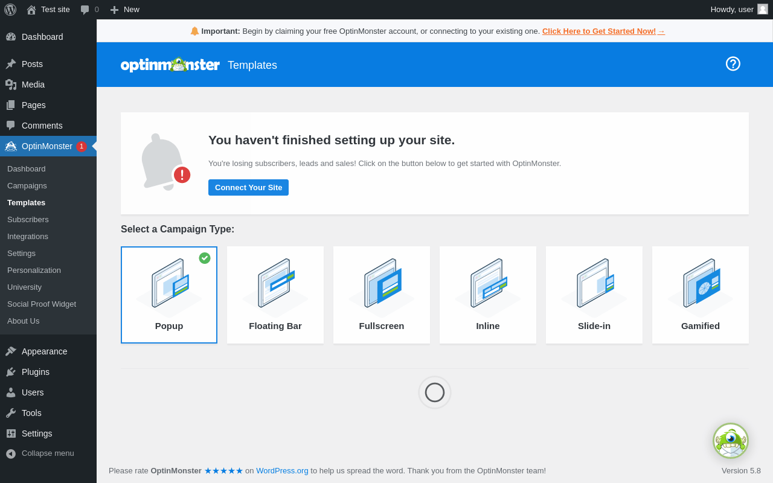Click the Test site home icon
Screen dimensions: 773x483
tap(31, 10)
